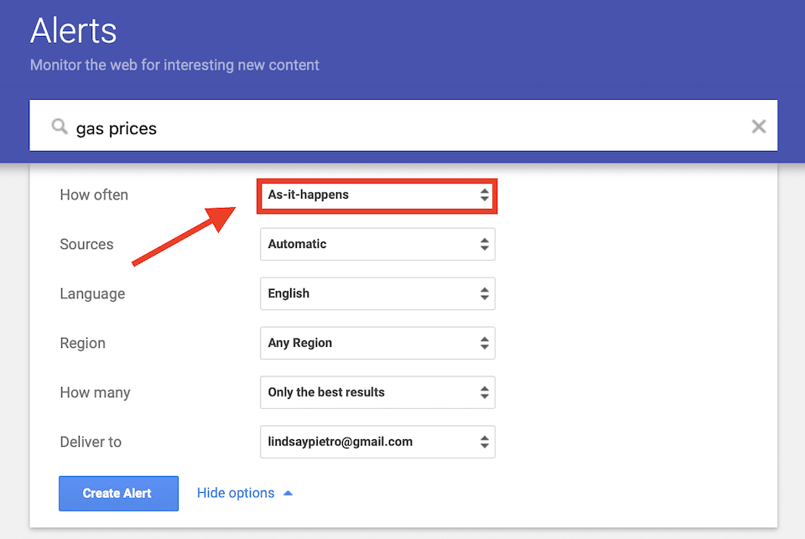Open the Sources dropdown set to Automatic

coord(377,245)
